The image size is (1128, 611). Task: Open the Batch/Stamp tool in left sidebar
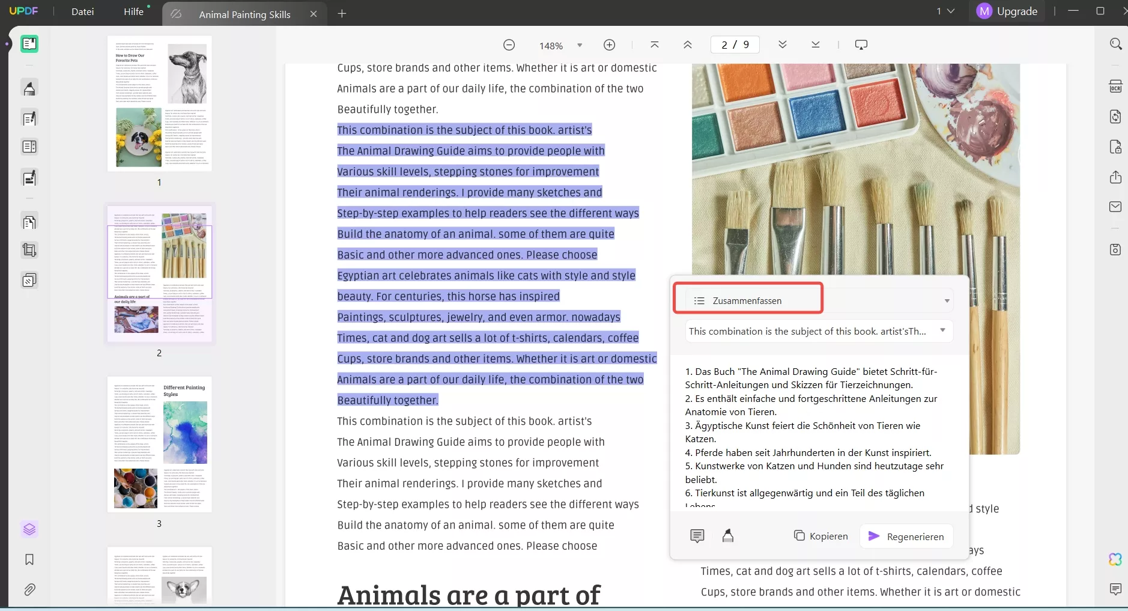tap(29, 280)
